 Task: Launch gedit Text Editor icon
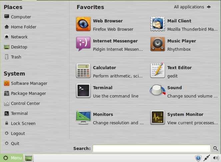point(157,70)
